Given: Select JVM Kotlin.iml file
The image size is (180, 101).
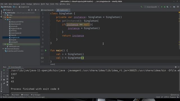Looking at the screenshot, I should [13, 47].
